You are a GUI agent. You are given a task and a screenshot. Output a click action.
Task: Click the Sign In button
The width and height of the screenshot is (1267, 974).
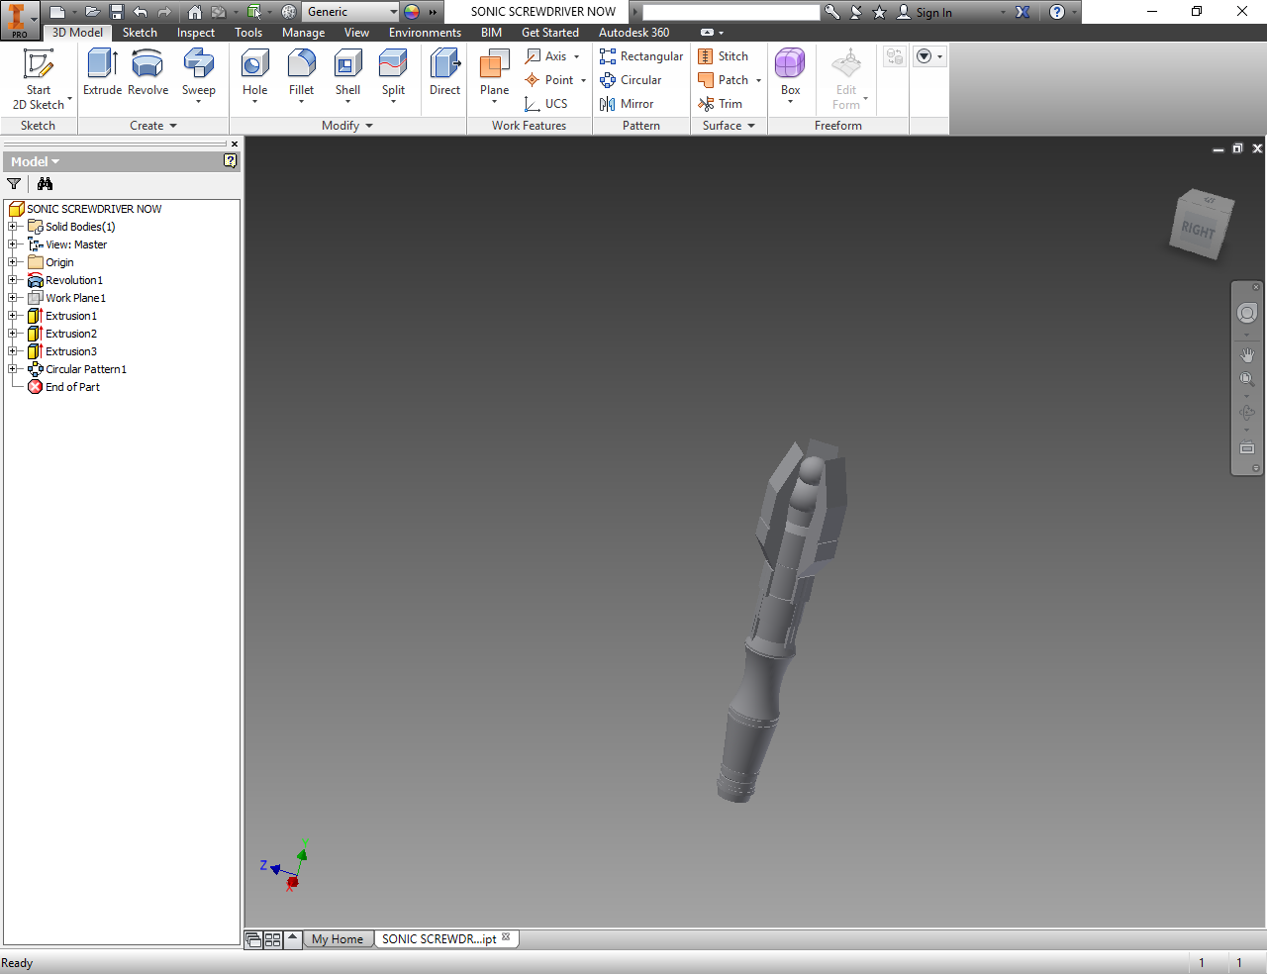925,12
